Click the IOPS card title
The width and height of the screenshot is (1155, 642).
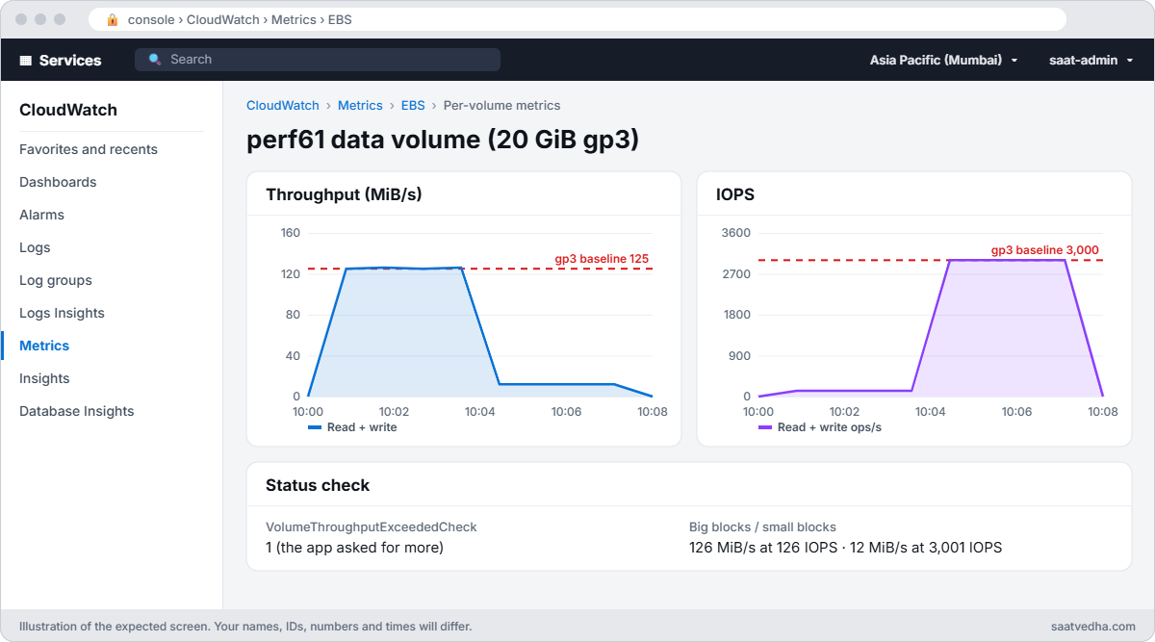click(x=735, y=194)
